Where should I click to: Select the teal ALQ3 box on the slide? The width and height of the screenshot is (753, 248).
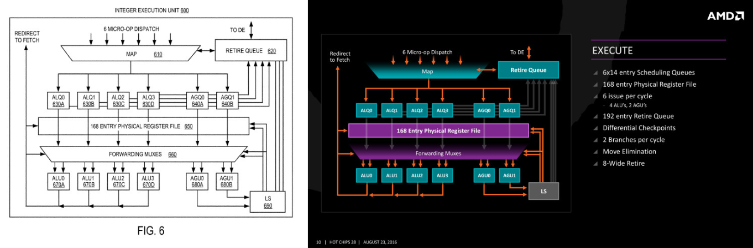[x=443, y=110]
